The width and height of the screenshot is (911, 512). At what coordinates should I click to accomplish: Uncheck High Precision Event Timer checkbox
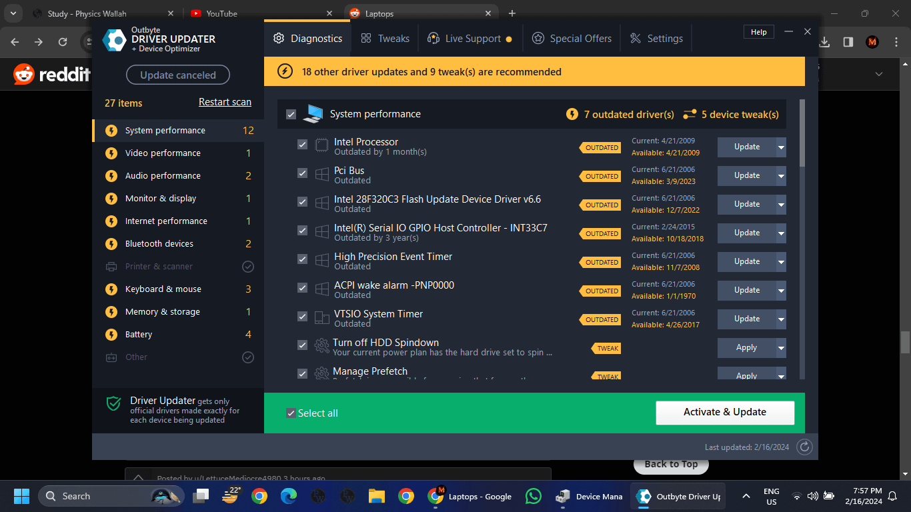point(302,259)
